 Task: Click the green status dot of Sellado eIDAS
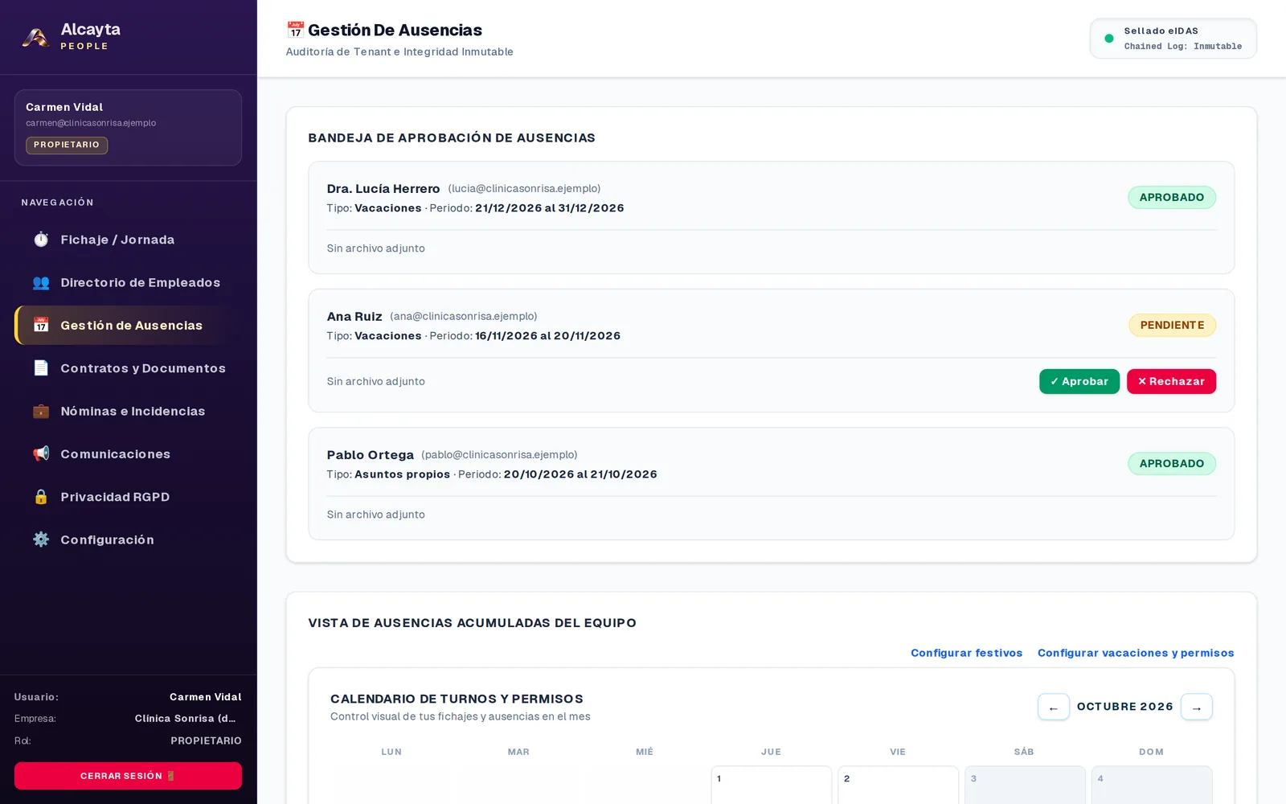[1109, 39]
